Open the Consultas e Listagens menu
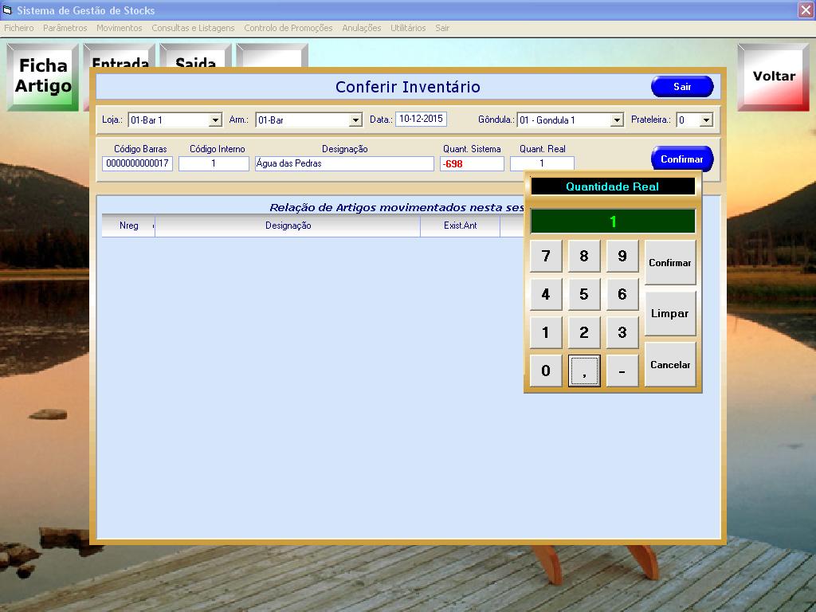816x612 pixels. point(193,28)
